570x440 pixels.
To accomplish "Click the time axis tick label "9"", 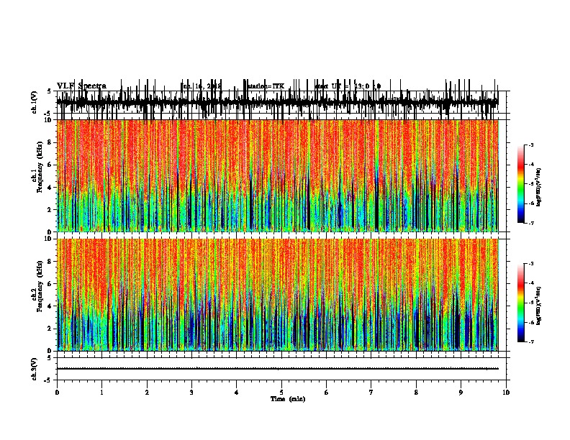I will (461, 393).
